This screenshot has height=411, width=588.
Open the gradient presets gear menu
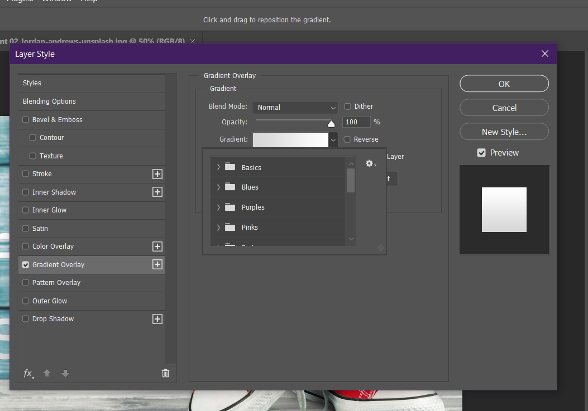click(x=370, y=163)
